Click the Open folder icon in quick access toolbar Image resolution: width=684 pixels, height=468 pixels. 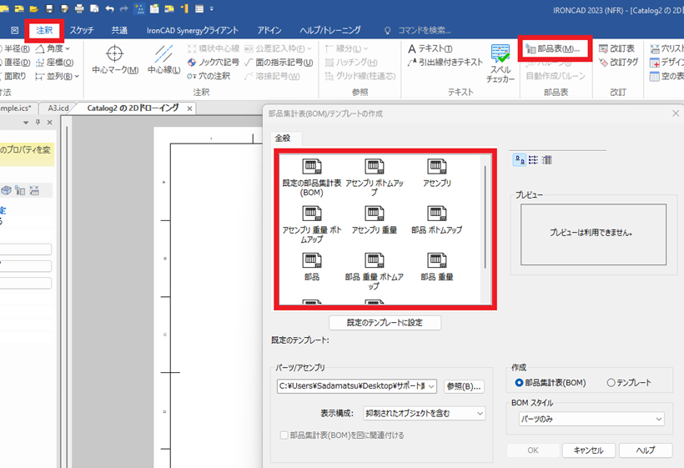click(33, 8)
